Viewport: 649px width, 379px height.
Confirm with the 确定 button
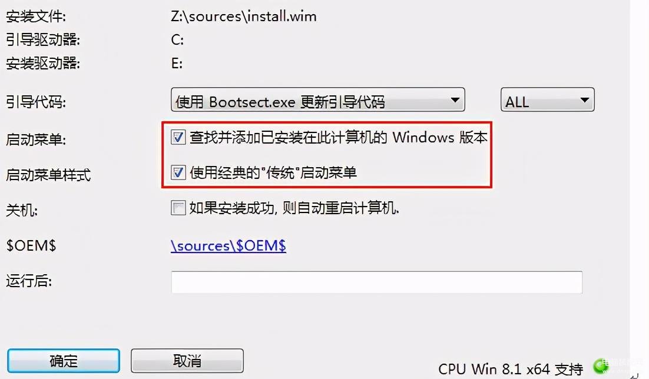(64, 360)
